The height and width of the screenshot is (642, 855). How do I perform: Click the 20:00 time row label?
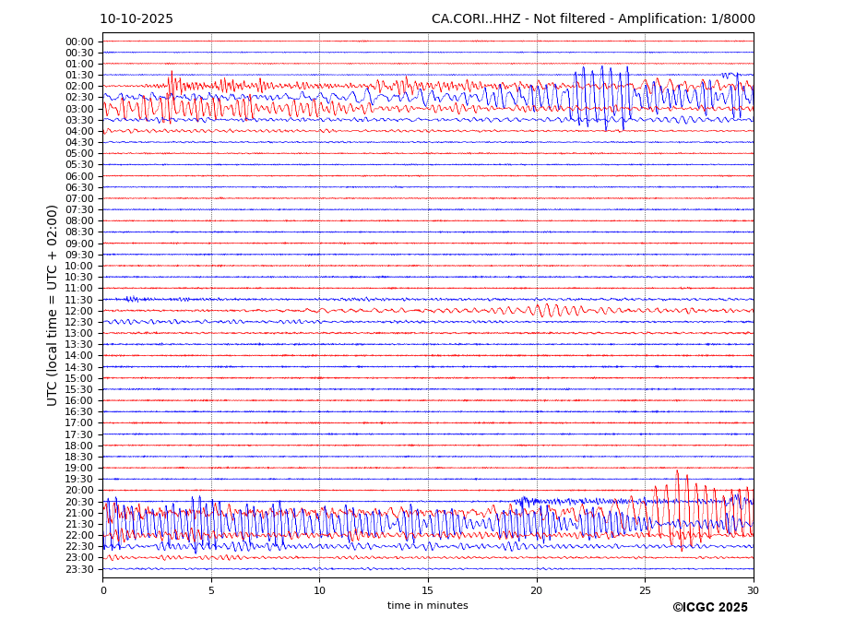tap(79, 491)
